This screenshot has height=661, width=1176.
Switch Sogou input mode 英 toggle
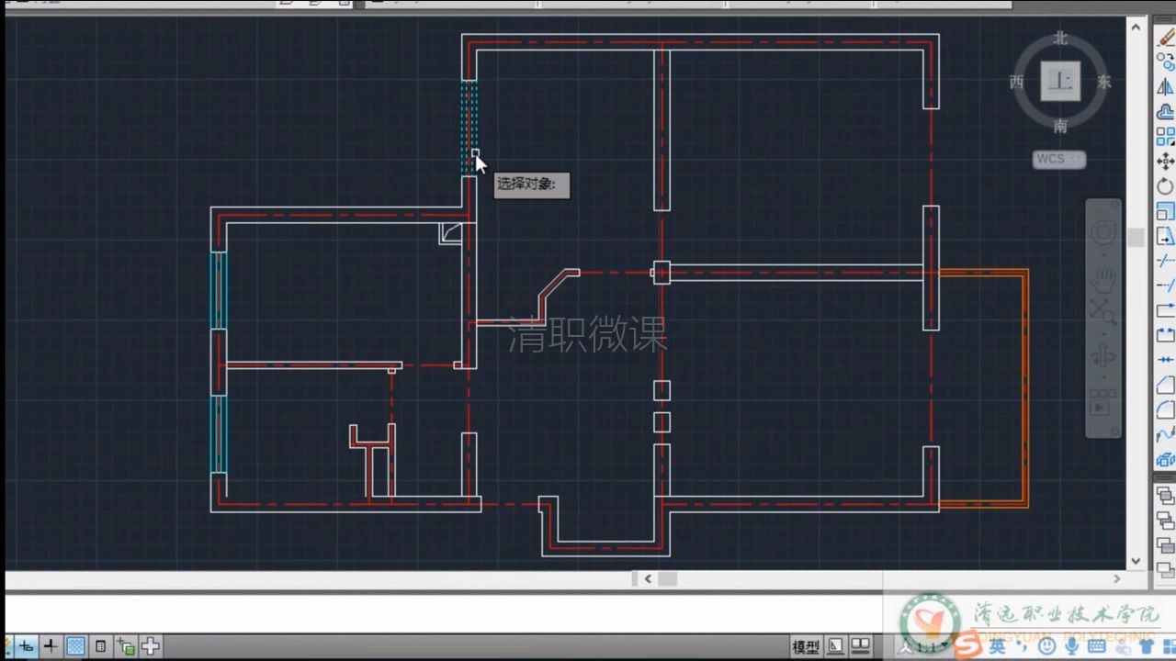click(x=998, y=646)
